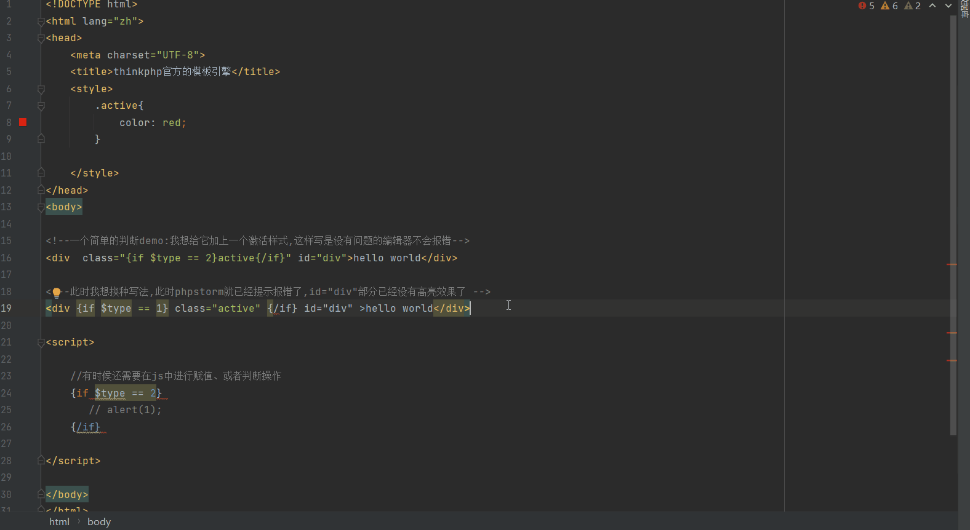
Task: Place cursor on <!DOCTYPE html> line
Action: [x=91, y=4]
